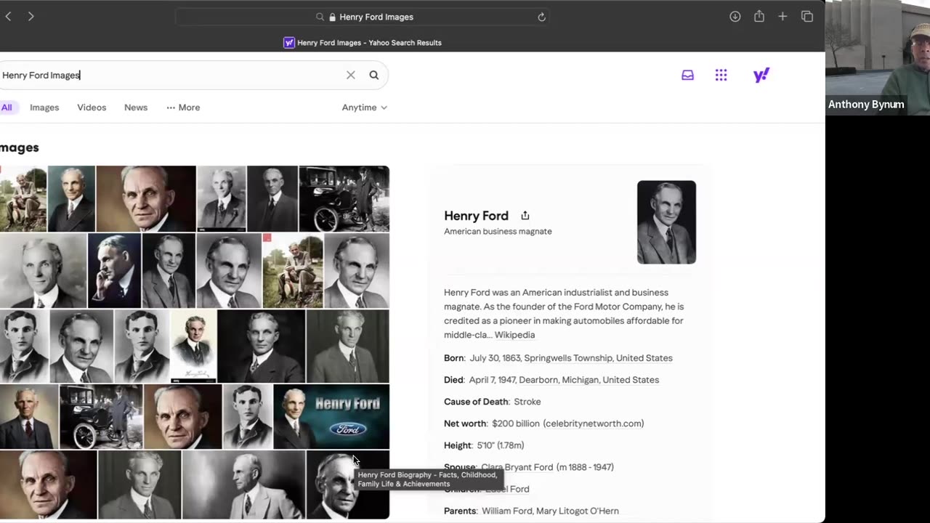Switch to the Images tab
The image size is (930, 523).
click(44, 108)
